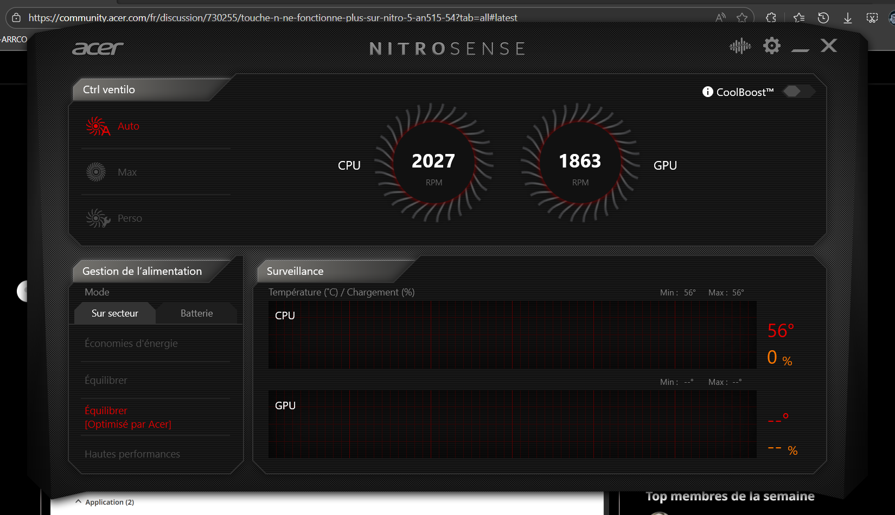This screenshot has height=515, width=895.
Task: Switch to the Sur secteur tab
Action: 114,313
